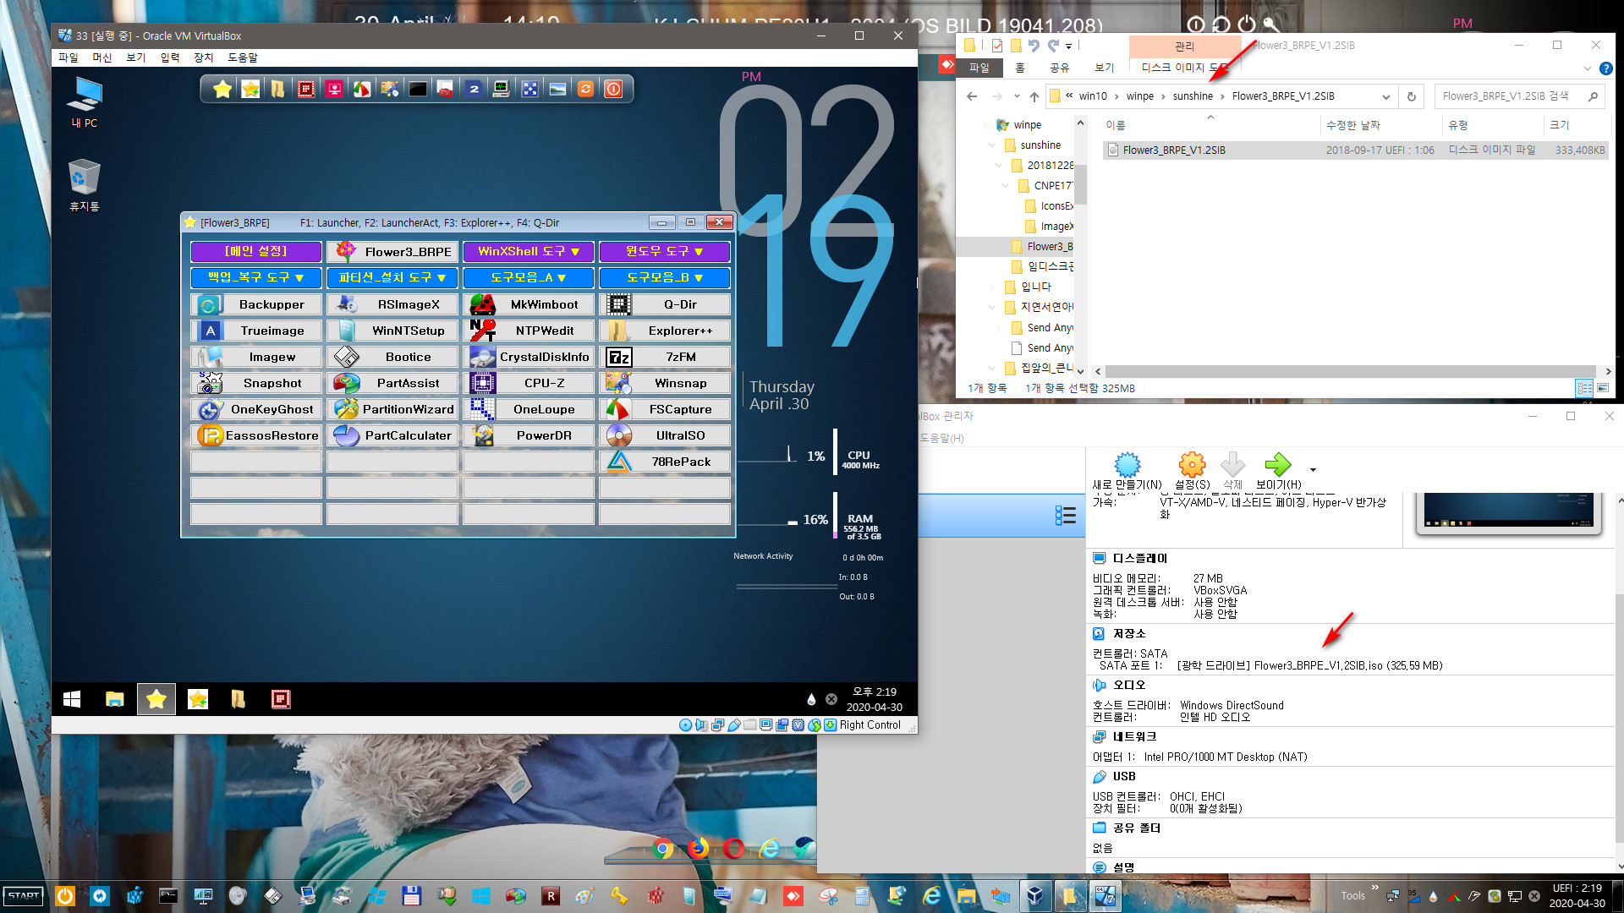Open dropdown arrow next to 보이기(H)

(x=1313, y=470)
